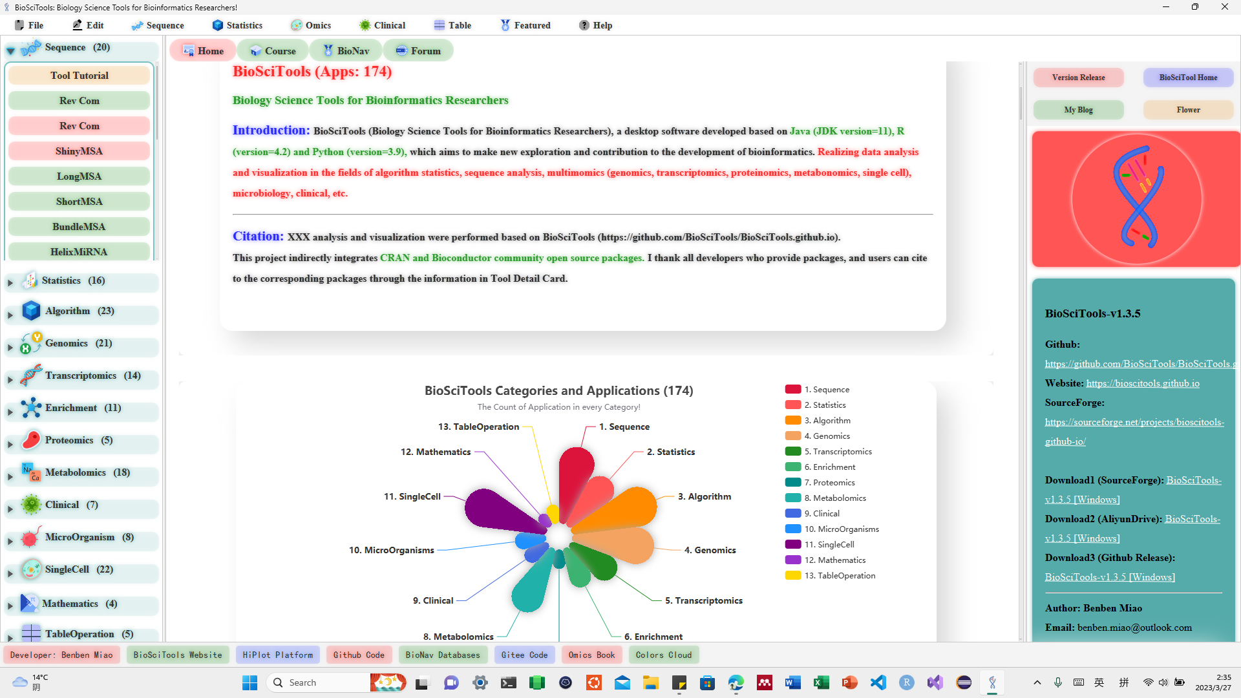Click the MicroOrganism icon in sidebar
This screenshot has height=698, width=1241.
[30, 537]
